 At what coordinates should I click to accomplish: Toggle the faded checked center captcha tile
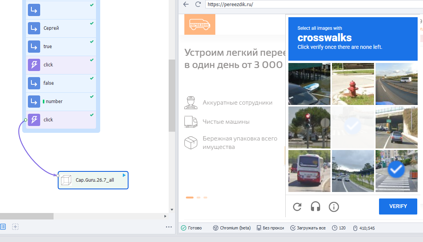coord(353,127)
